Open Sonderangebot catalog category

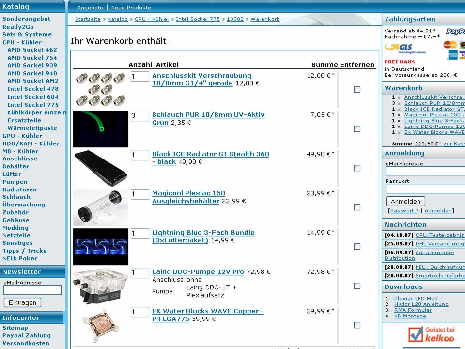click(26, 19)
